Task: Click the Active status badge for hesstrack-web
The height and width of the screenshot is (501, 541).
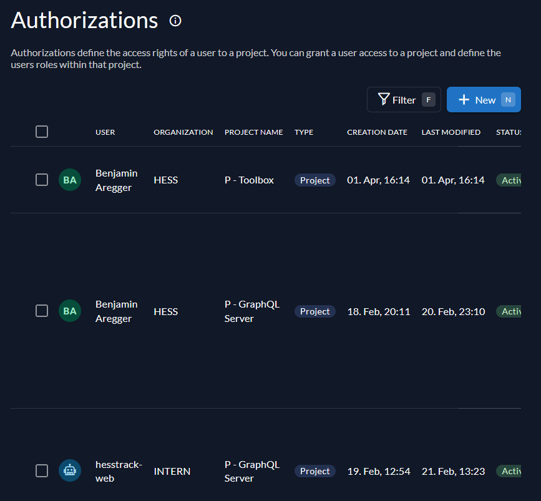Action: click(510, 471)
